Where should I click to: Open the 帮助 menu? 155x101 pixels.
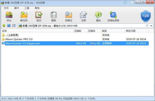[x=37, y=8]
